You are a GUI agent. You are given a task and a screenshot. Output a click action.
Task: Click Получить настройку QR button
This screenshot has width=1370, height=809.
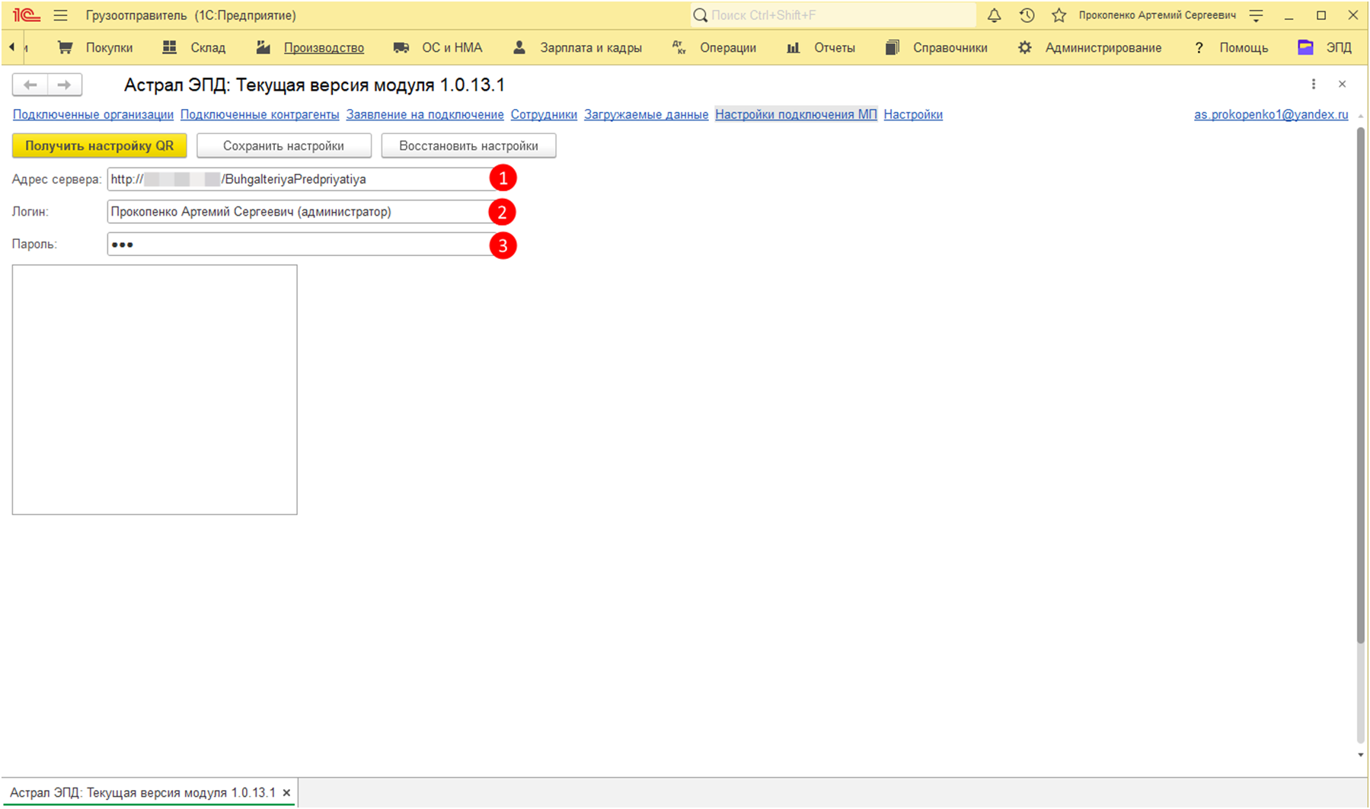tap(100, 145)
